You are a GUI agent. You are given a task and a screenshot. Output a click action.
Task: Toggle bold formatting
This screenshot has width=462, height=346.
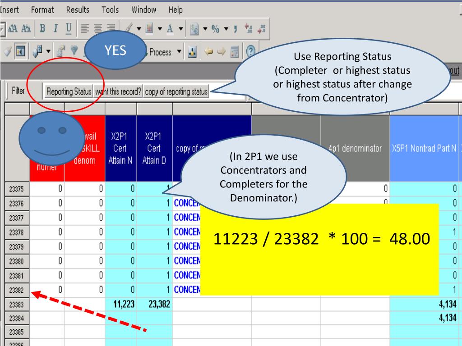tap(42, 28)
